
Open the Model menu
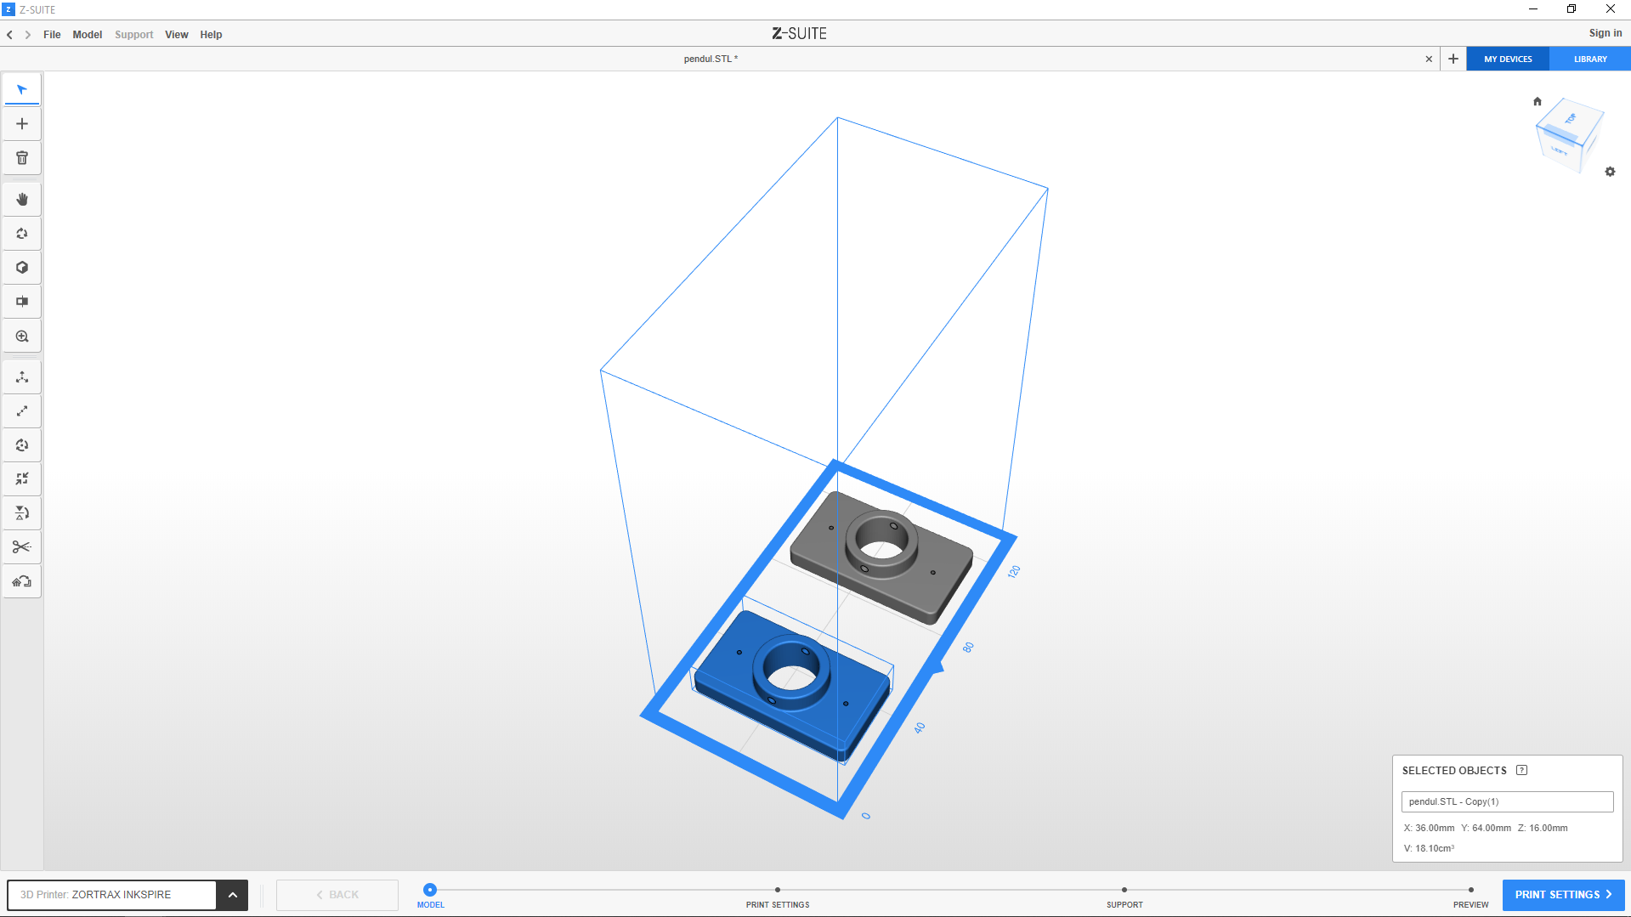pyautogui.click(x=87, y=35)
